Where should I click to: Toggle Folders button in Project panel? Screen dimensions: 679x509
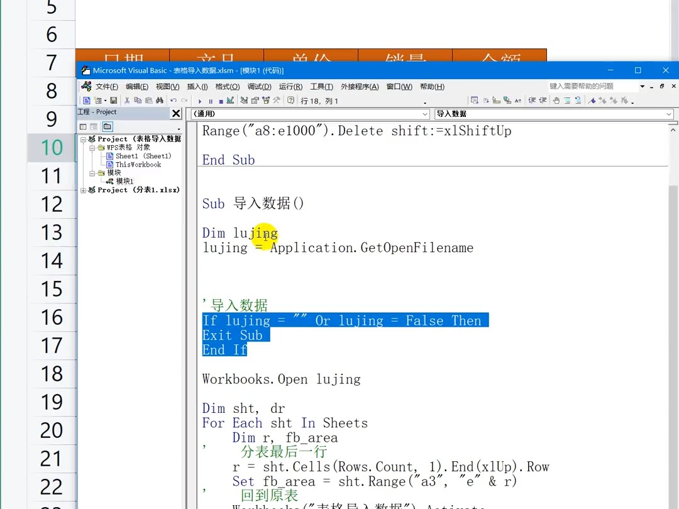pyautogui.click(x=108, y=127)
